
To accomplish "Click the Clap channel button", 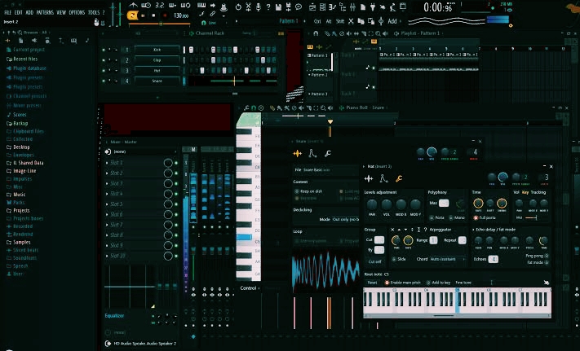I will [x=157, y=60].
